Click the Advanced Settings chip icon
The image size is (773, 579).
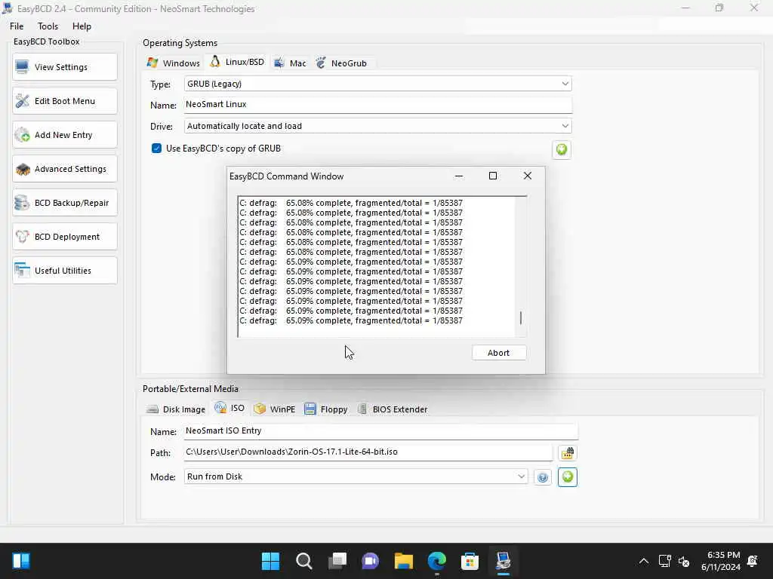tap(22, 169)
